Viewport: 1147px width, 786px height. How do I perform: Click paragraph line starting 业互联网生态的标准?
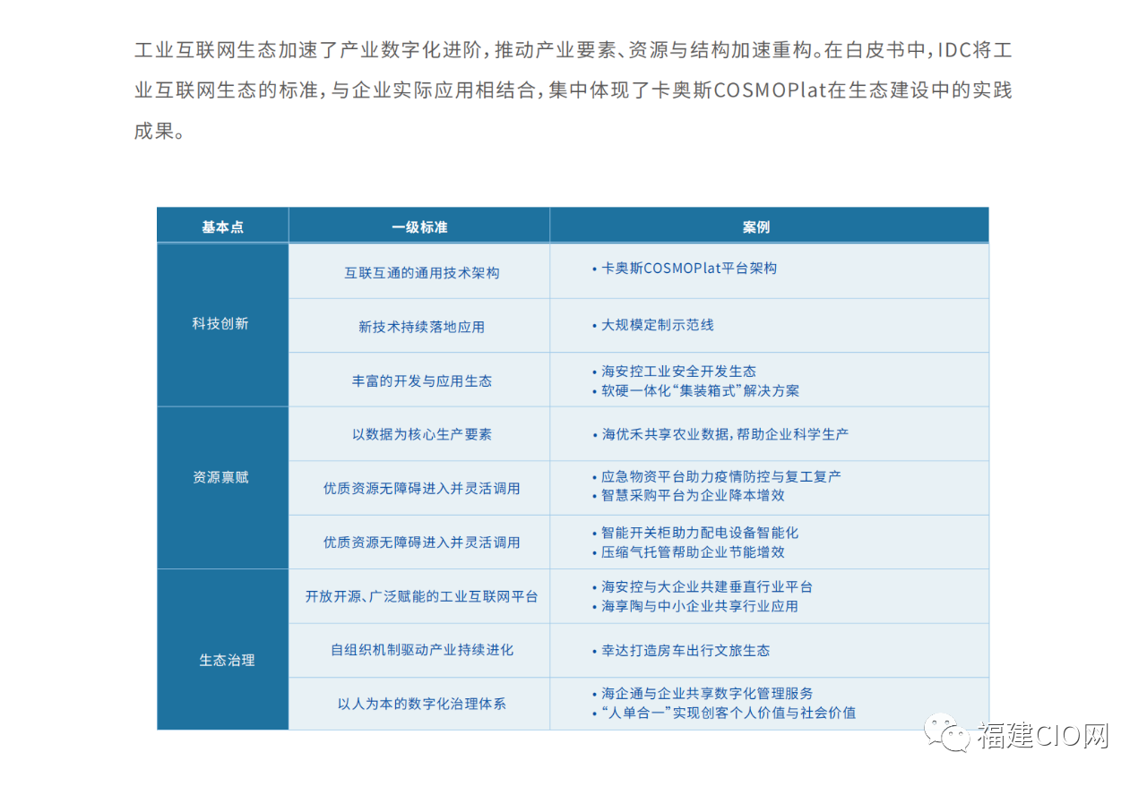(573, 91)
